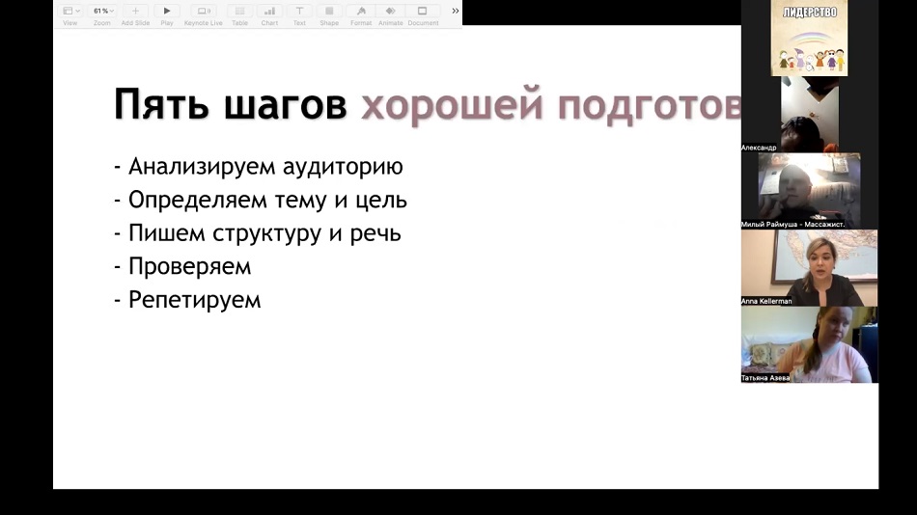Insert a Chart from the toolbar

tap(269, 12)
